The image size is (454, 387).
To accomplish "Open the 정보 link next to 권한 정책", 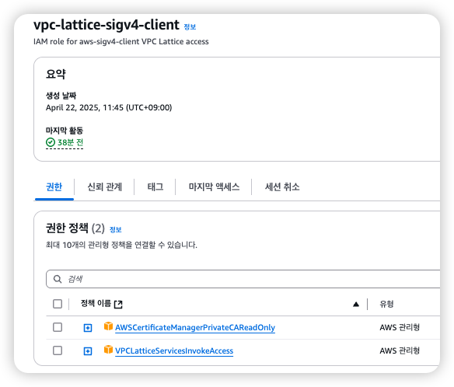I will click(116, 229).
